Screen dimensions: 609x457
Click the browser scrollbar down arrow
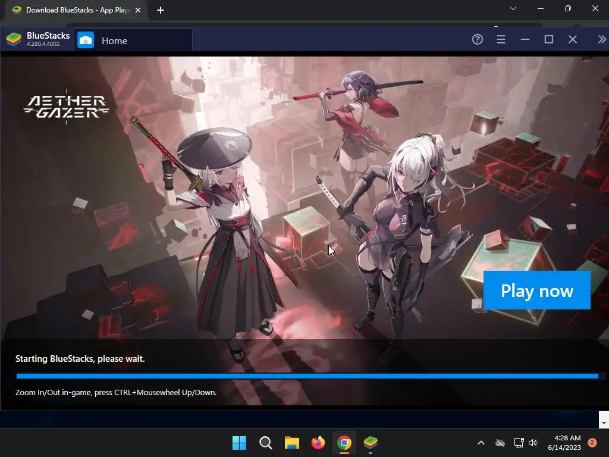pyautogui.click(x=604, y=423)
